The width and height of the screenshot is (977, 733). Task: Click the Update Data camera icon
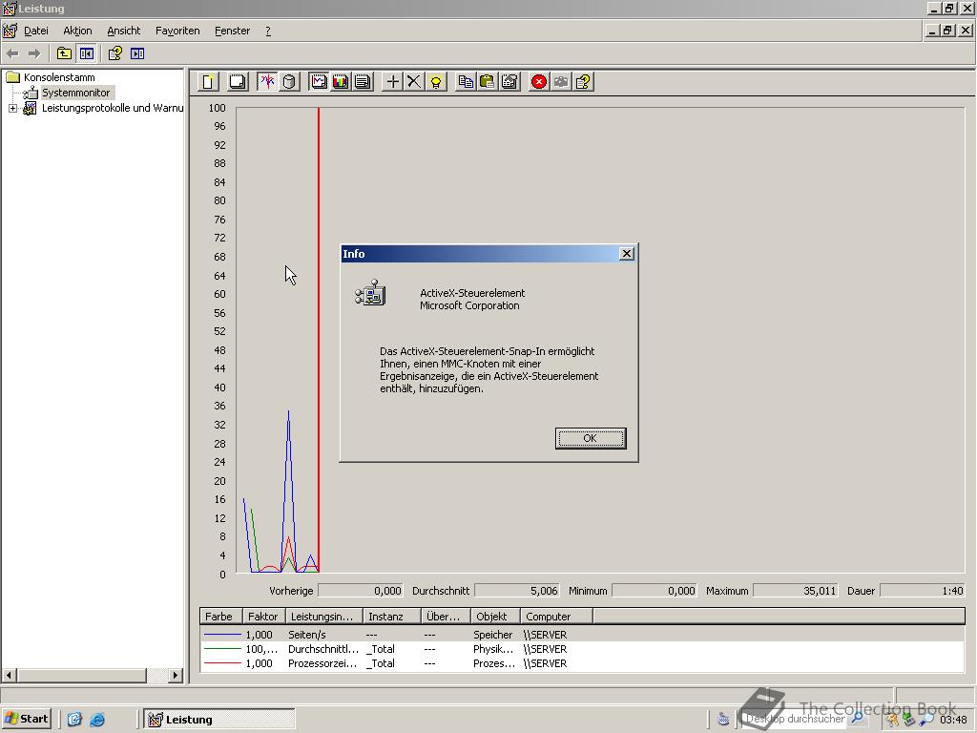[561, 82]
